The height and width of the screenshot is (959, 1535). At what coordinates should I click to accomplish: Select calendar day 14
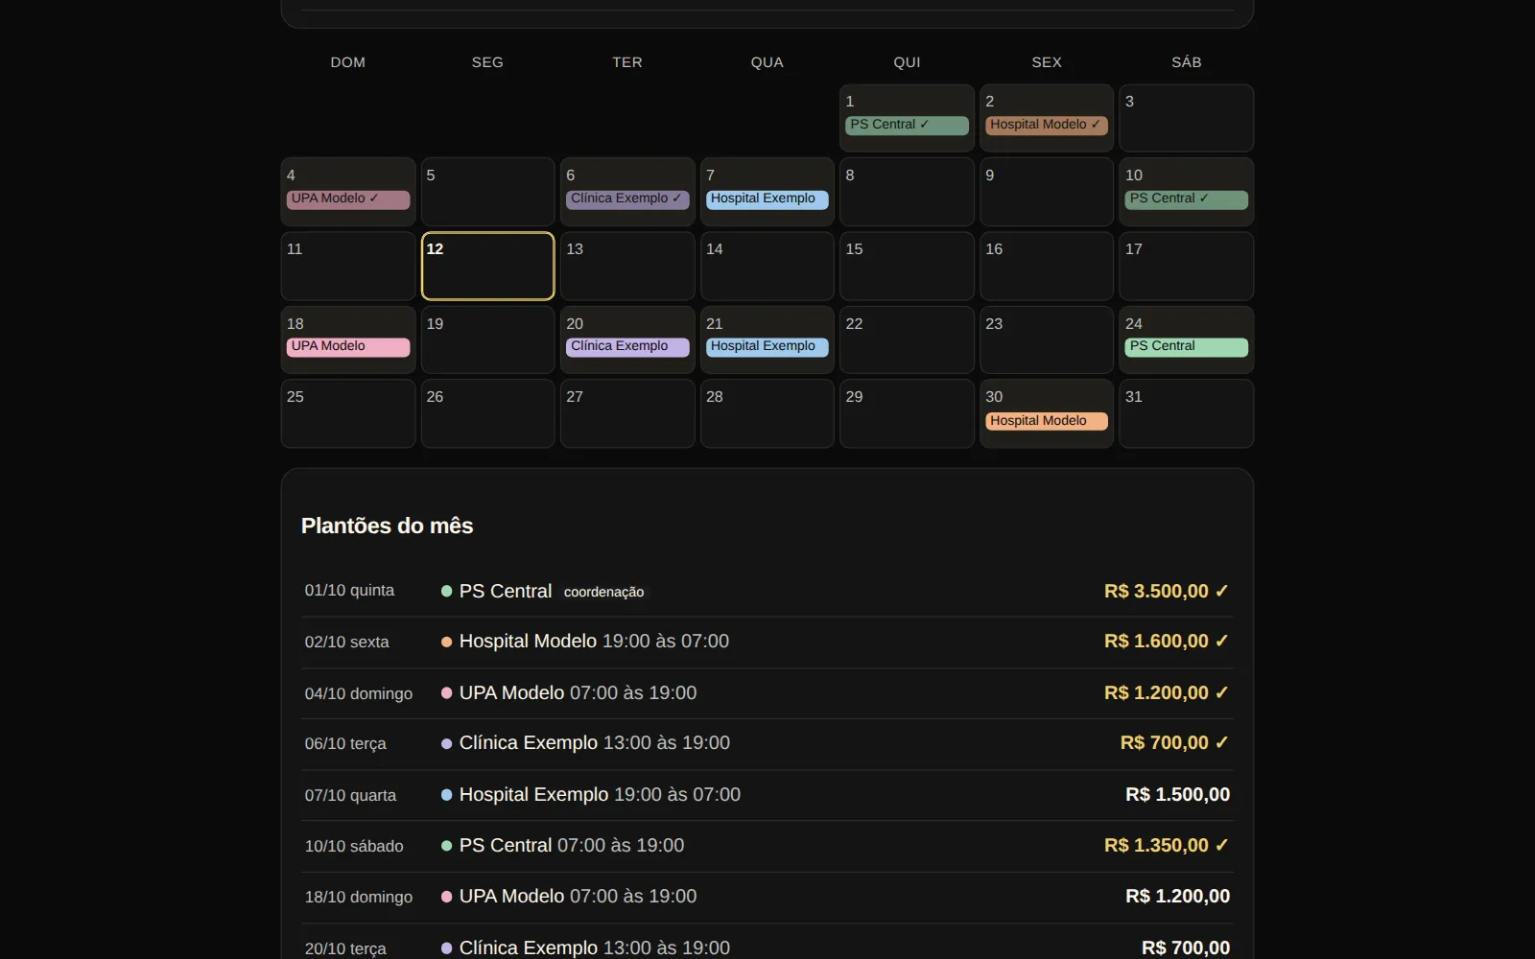click(767, 266)
